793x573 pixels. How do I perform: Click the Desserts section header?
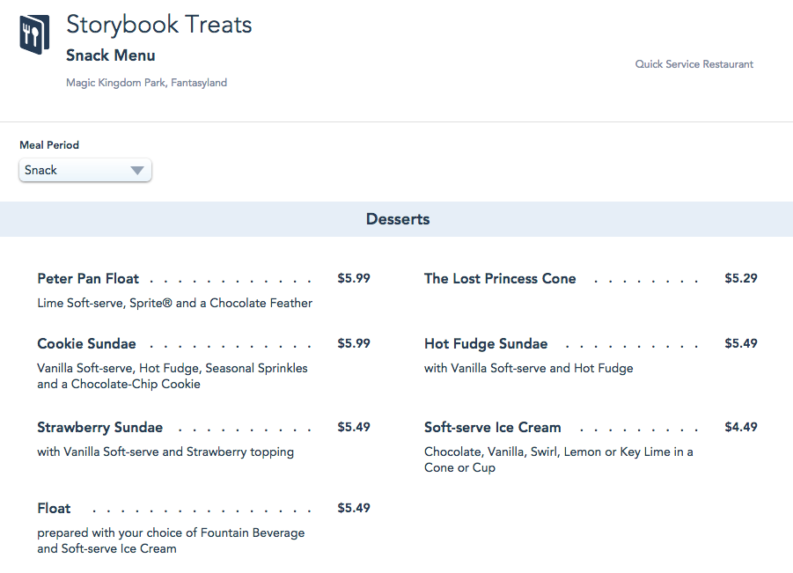(397, 219)
